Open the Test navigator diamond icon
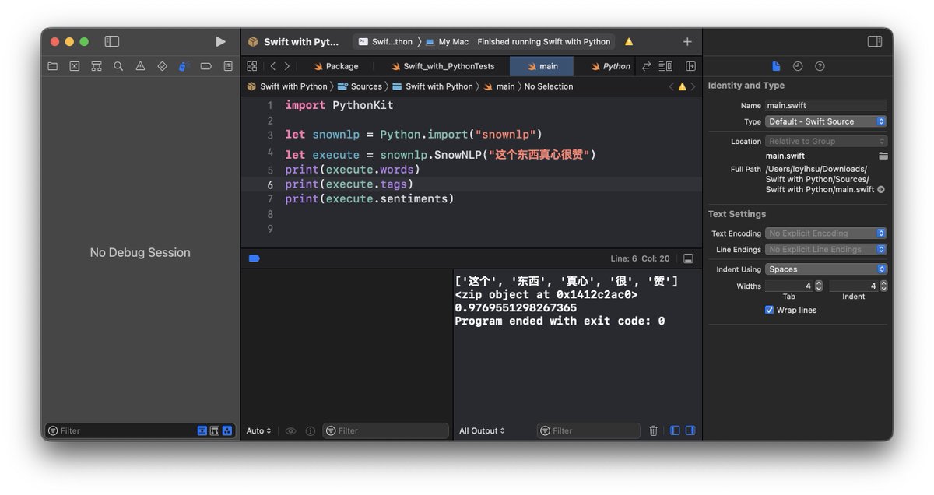This screenshot has width=934, height=495. coord(162,66)
